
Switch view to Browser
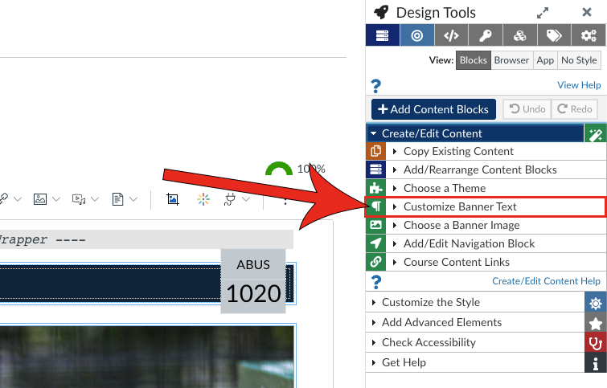pyautogui.click(x=512, y=60)
